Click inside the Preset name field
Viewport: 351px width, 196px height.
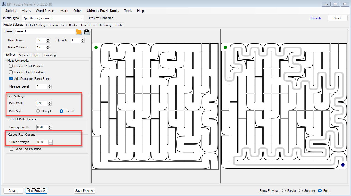pyautogui.click(x=44, y=31)
